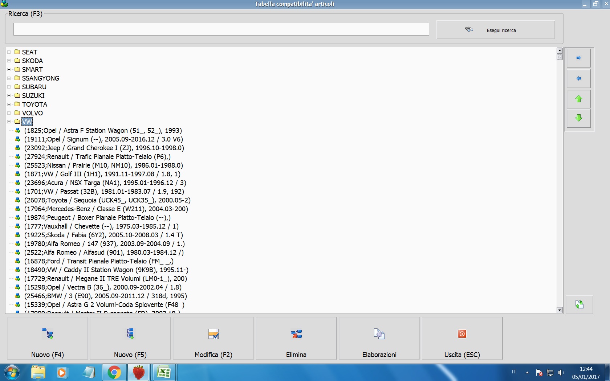Click the icon beside Renault Megane II entry
Viewport: 610px width, 381px height.
pos(17,278)
